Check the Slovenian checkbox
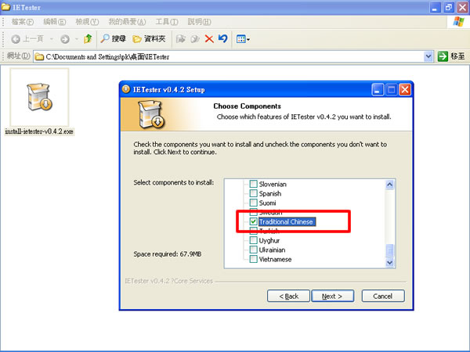Image resolution: width=470 pixels, height=352 pixels. pos(253,184)
